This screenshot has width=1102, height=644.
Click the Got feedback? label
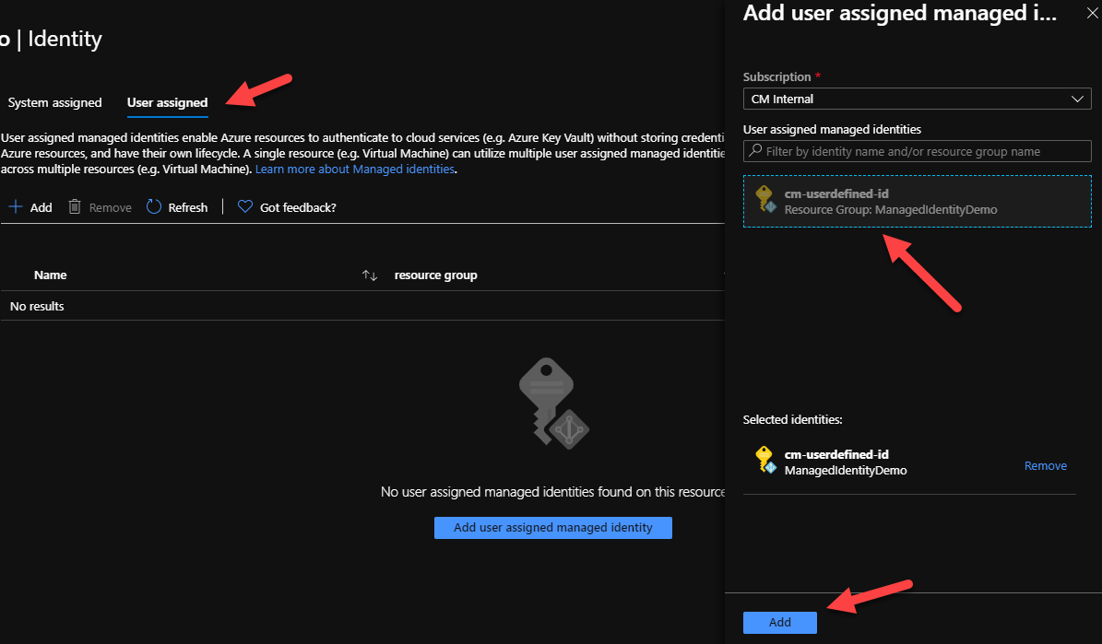pos(298,207)
